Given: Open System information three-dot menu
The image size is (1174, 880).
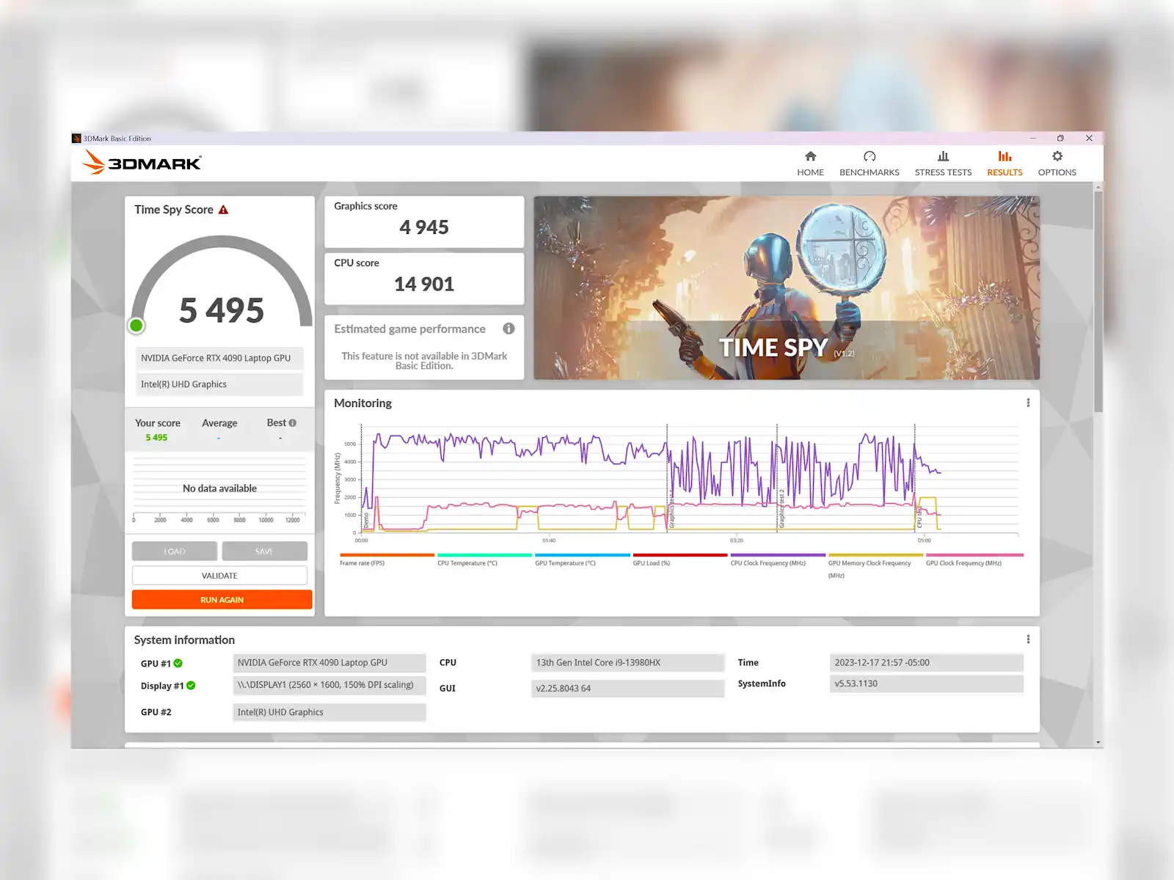Looking at the screenshot, I should point(1028,639).
